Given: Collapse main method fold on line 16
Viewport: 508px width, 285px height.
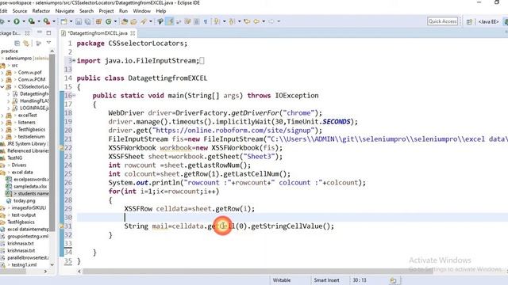Looking at the screenshot, I should [x=74, y=95].
